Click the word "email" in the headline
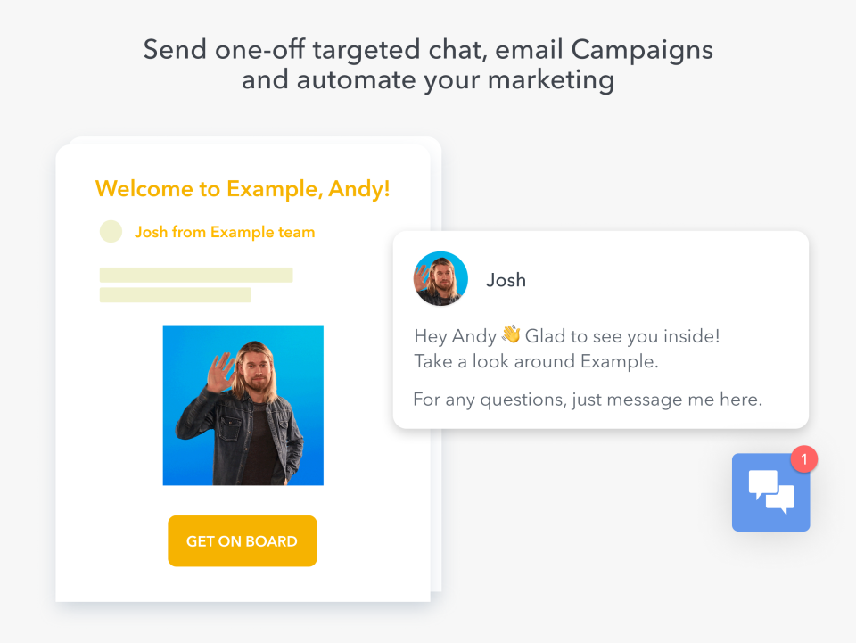 point(523,49)
